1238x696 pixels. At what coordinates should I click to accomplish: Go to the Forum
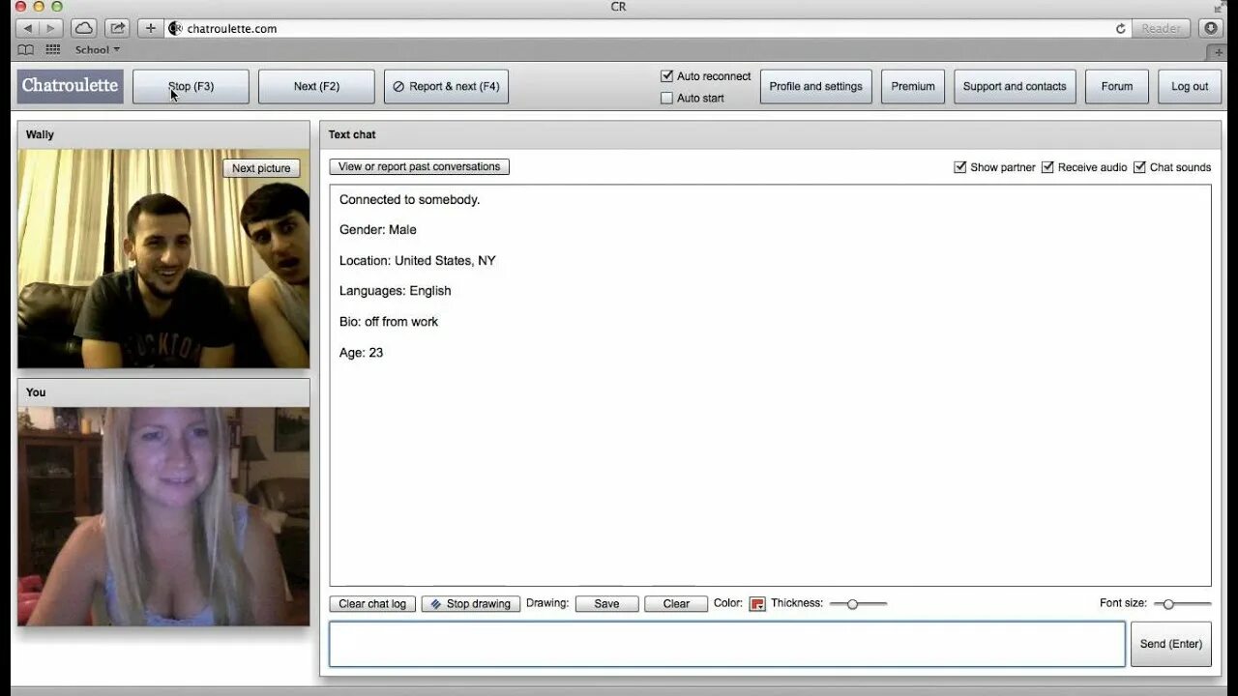(x=1116, y=86)
